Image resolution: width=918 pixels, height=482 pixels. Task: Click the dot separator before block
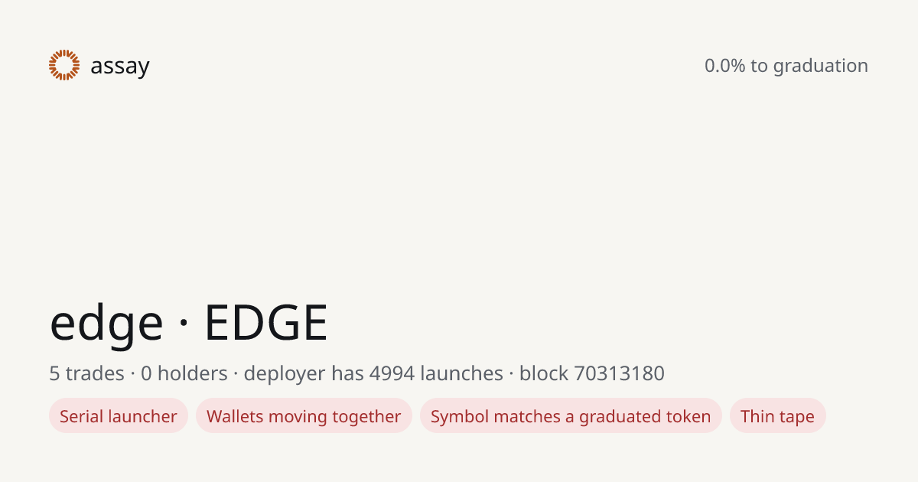coord(511,374)
